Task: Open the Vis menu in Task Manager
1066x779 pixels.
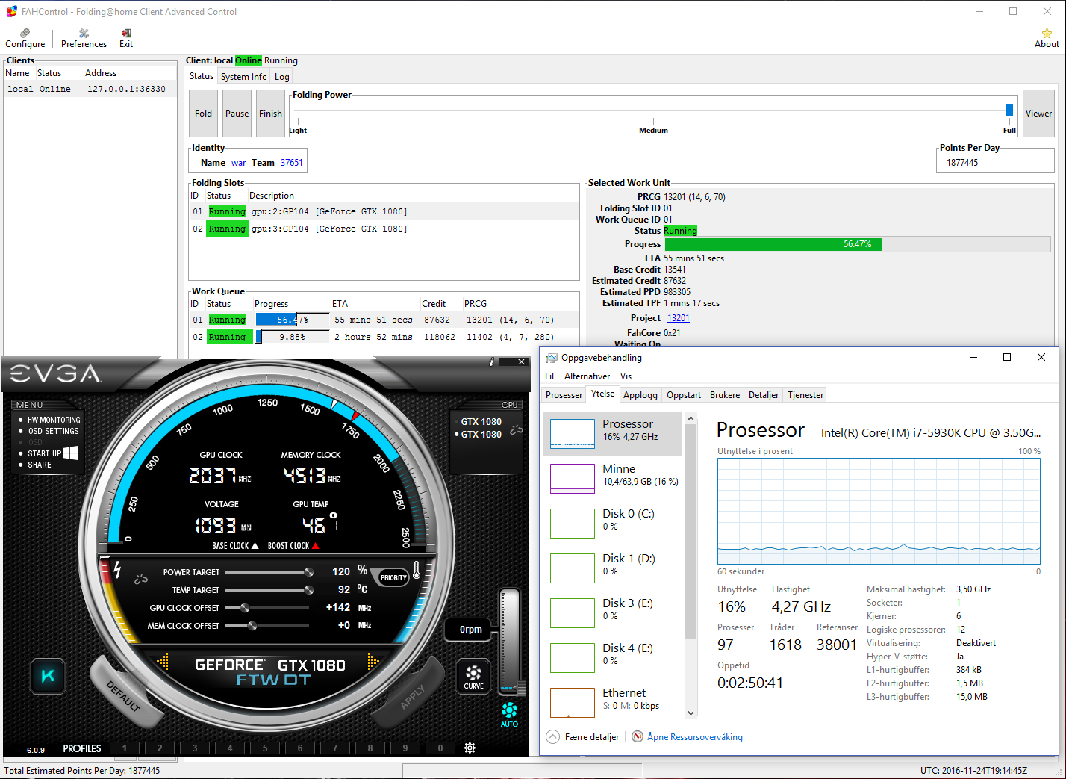Action: tap(626, 376)
